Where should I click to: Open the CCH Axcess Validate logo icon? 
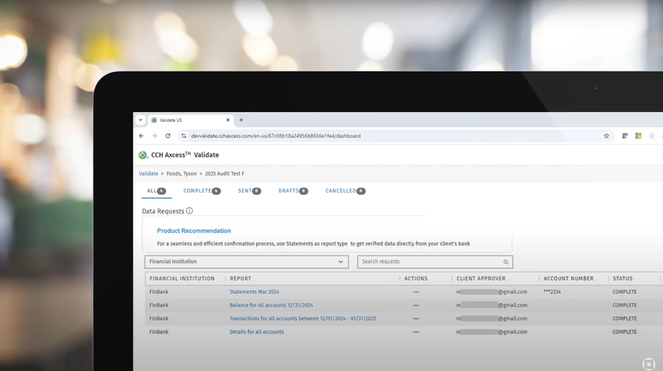(143, 155)
